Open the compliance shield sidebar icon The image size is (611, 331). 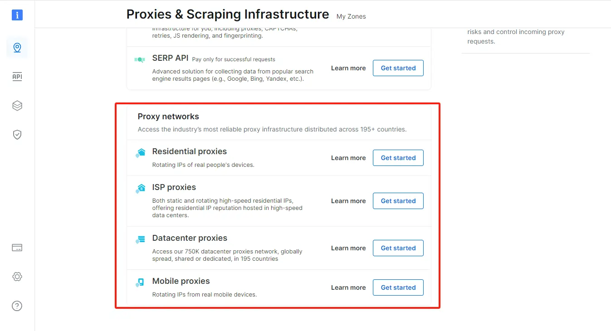17,134
